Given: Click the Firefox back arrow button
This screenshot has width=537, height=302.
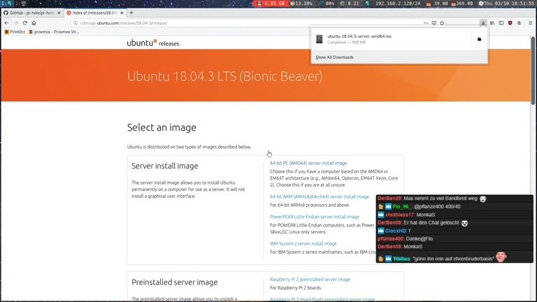Looking at the screenshot, I should [x=7, y=23].
